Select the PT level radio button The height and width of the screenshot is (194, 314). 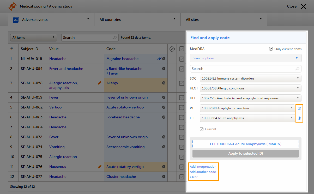[x=299, y=108]
